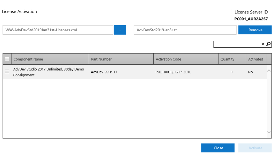275x160 pixels.
Task: Click the Remove button
Action: coord(255,30)
